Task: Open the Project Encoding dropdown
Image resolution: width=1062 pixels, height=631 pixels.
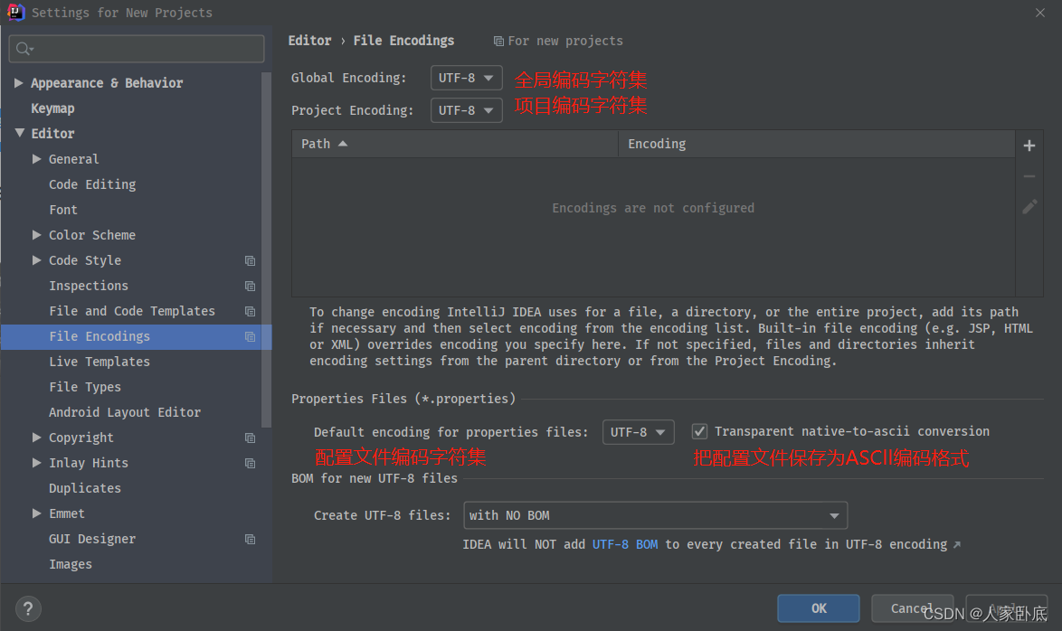Action: pyautogui.click(x=467, y=110)
